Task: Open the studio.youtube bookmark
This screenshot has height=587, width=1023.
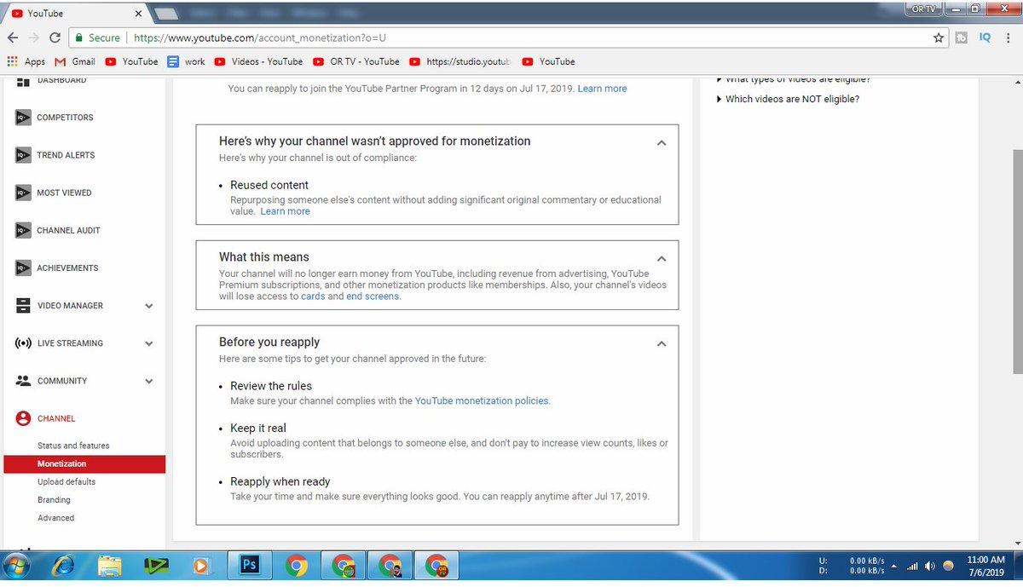Action: (x=460, y=61)
